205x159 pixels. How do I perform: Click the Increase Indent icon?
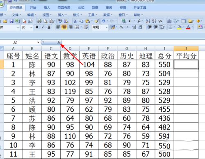(x=155, y=27)
